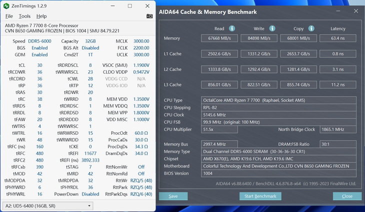Image resolution: width=365 pixels, height=212 pixels.
Task: Click the L1 Cache write value 1331.2 GB/s
Action: [259, 54]
